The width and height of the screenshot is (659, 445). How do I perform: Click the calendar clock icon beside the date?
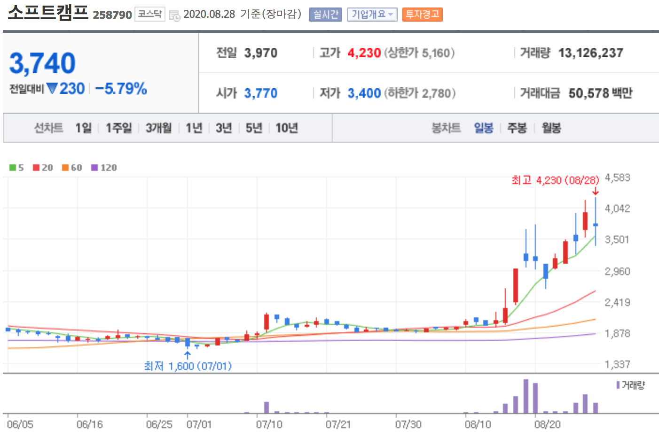tap(175, 15)
